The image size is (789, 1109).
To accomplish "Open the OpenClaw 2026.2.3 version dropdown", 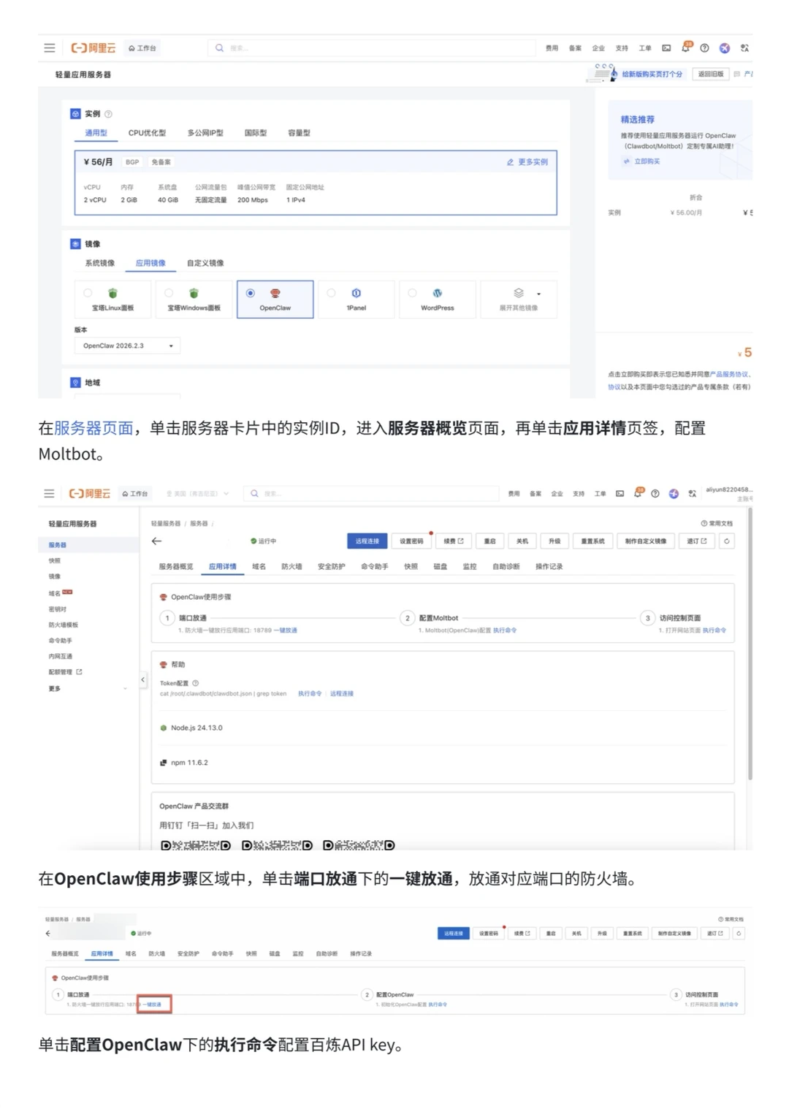I will click(x=127, y=346).
